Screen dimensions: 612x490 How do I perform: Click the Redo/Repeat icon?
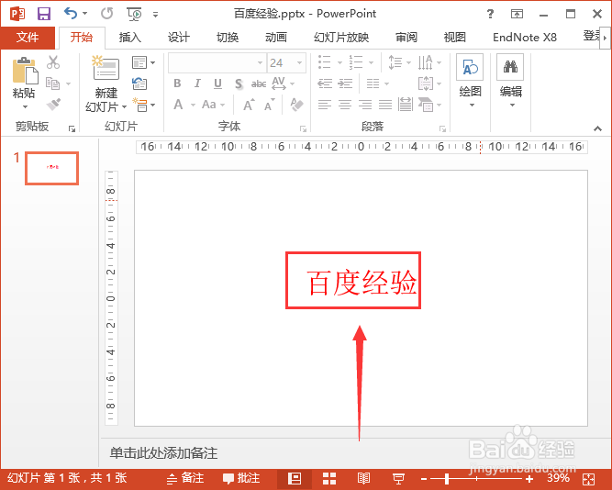(x=106, y=14)
